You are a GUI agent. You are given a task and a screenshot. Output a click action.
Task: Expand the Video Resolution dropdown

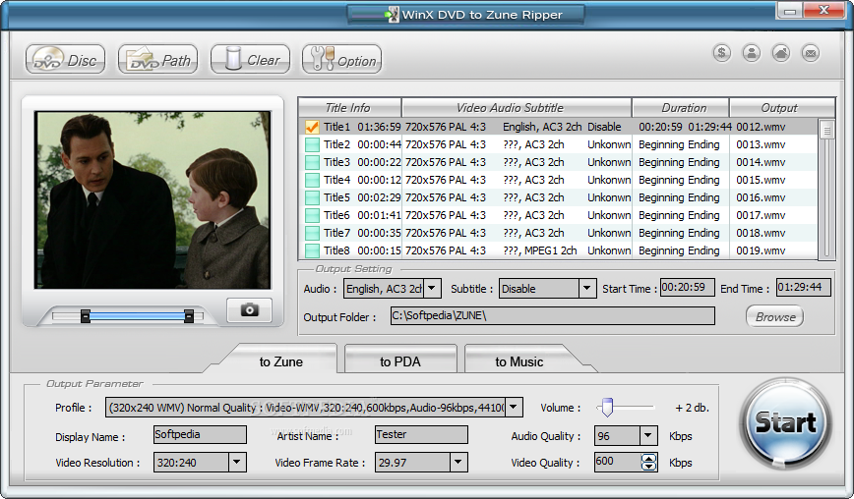237,463
